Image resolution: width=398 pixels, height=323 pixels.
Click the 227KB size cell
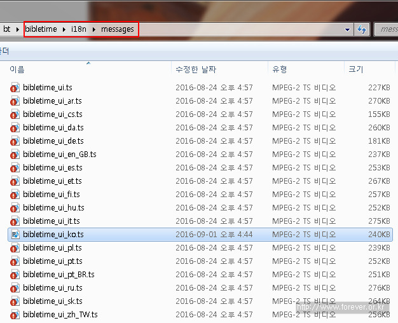(x=379, y=88)
